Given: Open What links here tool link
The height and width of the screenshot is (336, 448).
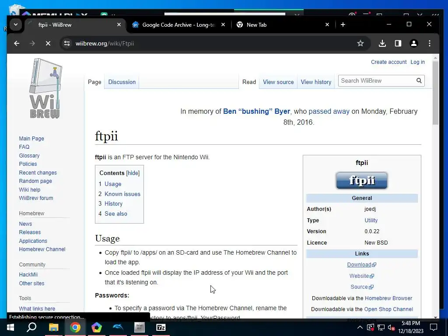Looking at the screenshot, I should (x=37, y=309).
